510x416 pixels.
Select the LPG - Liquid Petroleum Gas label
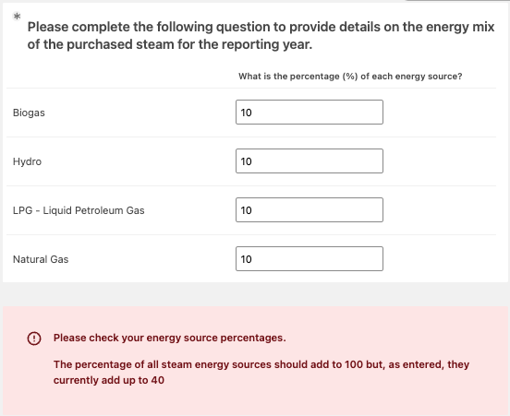[79, 210]
